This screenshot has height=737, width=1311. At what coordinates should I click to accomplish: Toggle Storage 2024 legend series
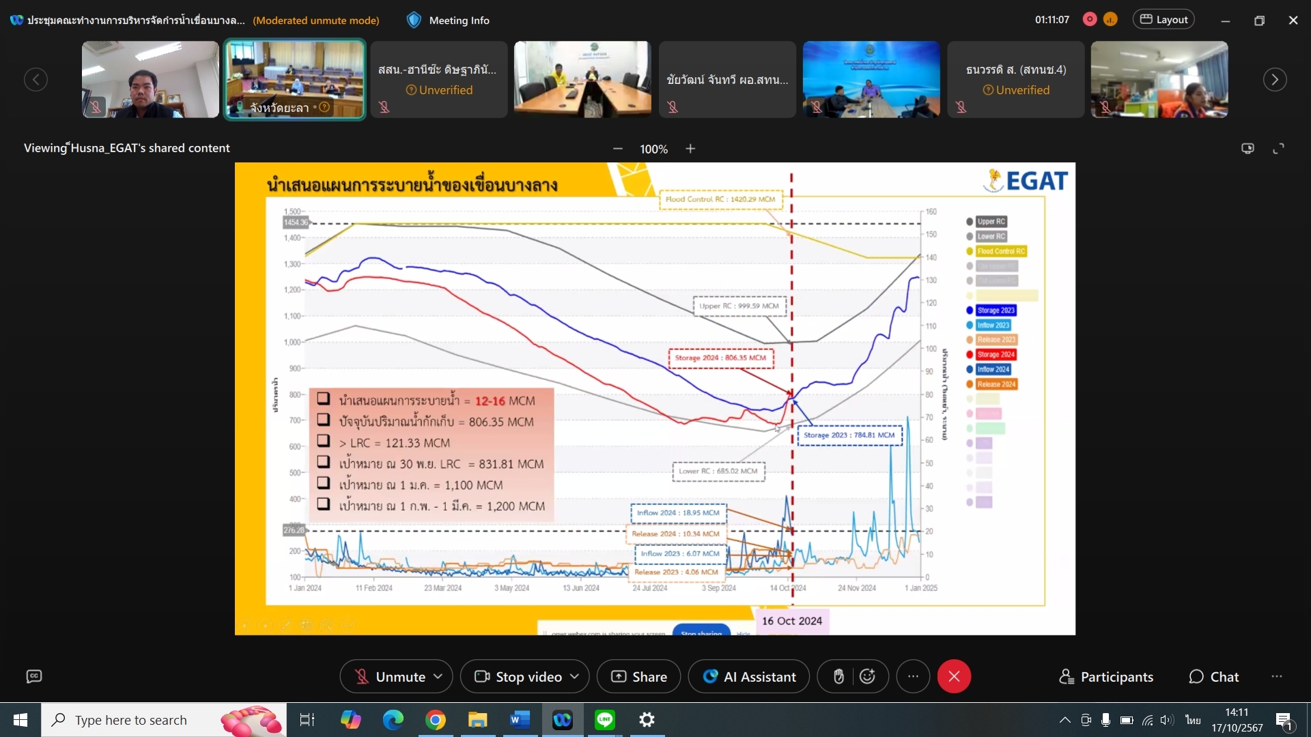pos(995,355)
